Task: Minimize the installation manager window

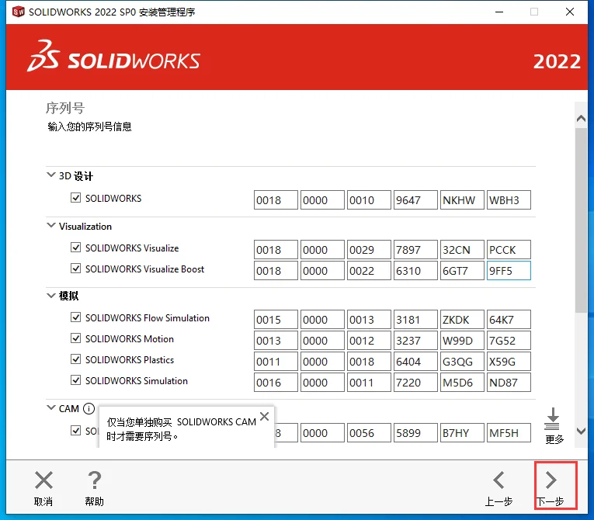Action: coord(499,12)
